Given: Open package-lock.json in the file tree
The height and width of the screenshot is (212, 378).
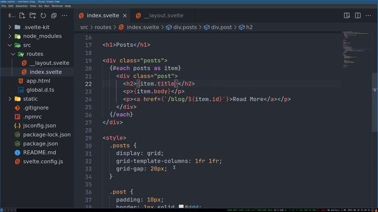Looking at the screenshot, I should [47, 135].
